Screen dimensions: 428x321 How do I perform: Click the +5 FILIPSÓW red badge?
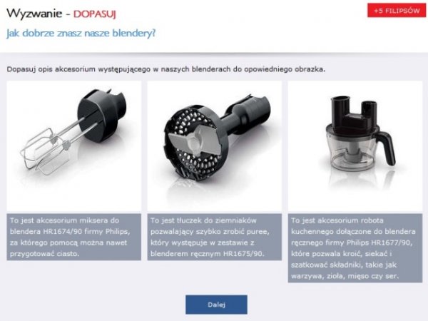coord(397,11)
